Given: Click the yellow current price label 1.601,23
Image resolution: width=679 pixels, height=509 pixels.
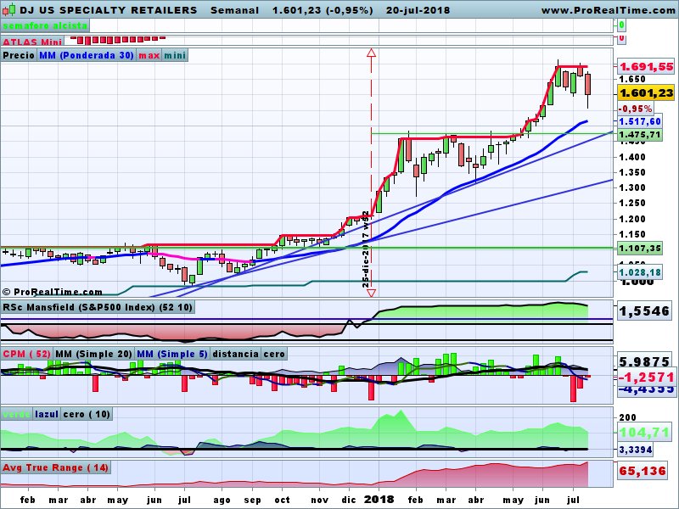Looking at the screenshot, I should [x=646, y=92].
